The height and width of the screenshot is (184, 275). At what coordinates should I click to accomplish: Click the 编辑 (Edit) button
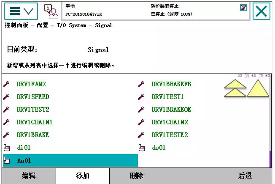click(29, 176)
